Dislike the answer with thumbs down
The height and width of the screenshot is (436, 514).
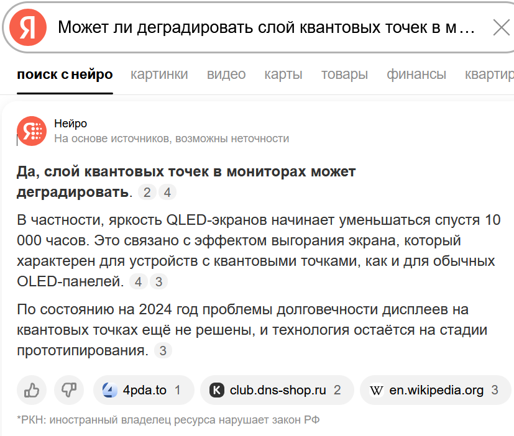(69, 390)
